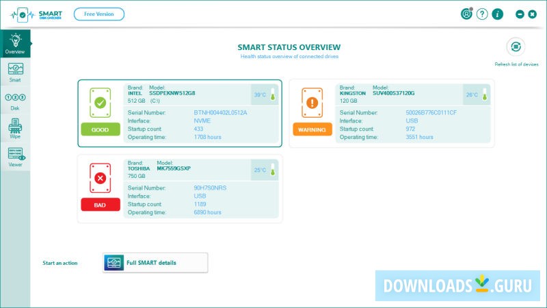The height and width of the screenshot is (308, 547).
Task: Open the info icon in header
Action: (498, 14)
